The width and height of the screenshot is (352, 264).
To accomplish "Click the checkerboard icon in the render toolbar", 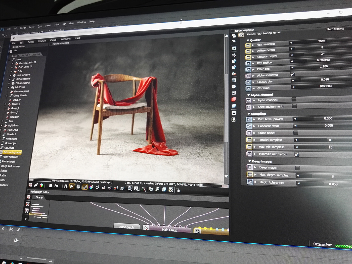I will click(136, 189).
